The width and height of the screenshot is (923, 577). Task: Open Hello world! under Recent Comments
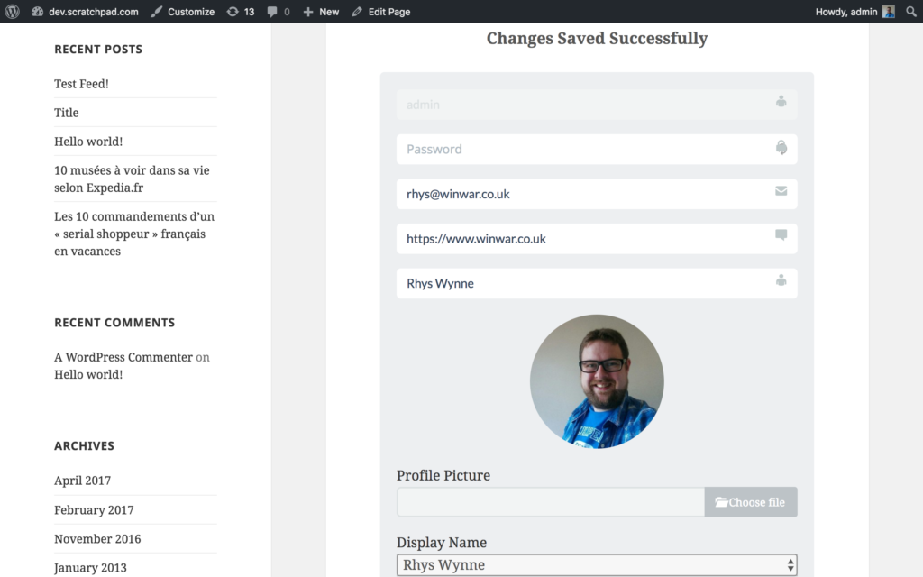pos(88,374)
